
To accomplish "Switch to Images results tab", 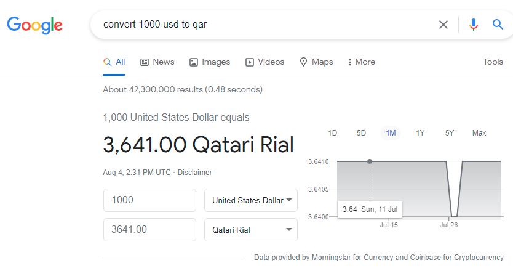I will tap(210, 62).
